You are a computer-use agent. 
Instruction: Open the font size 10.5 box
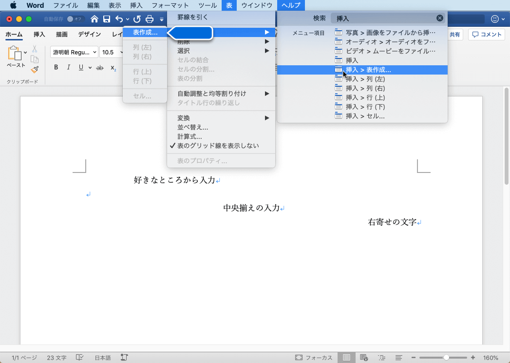pos(111,52)
